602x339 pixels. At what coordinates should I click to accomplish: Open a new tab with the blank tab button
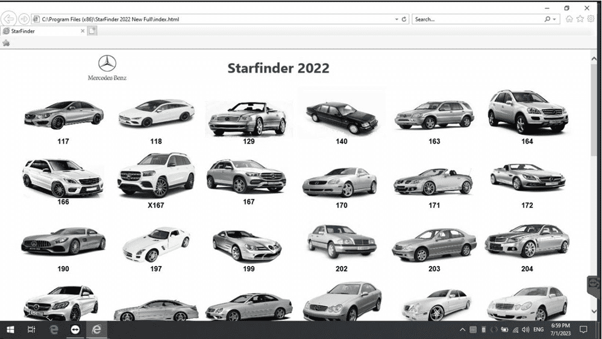92,31
